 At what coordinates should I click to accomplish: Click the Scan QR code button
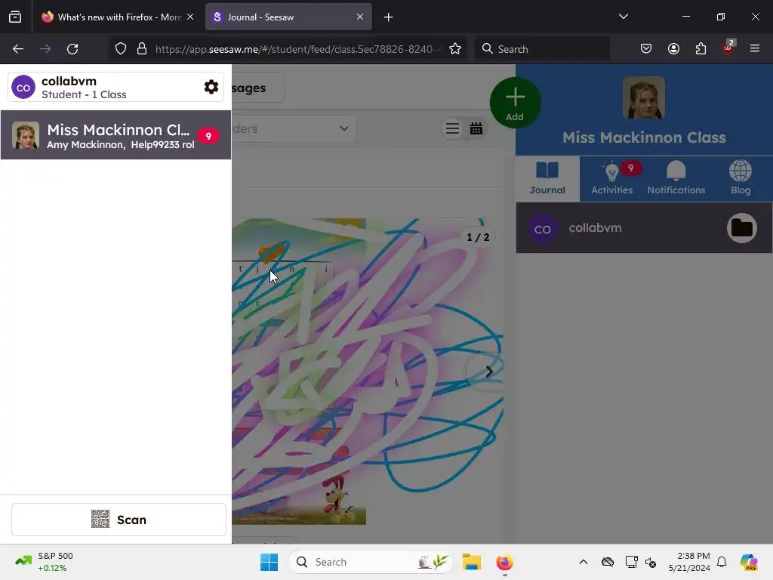pyautogui.click(x=119, y=520)
